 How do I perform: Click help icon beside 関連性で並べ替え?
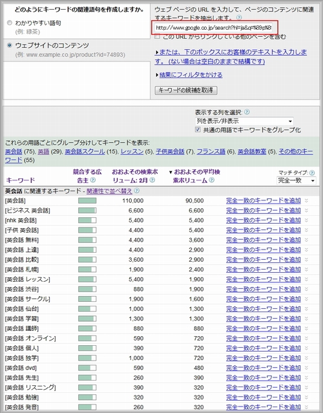pos(136,191)
